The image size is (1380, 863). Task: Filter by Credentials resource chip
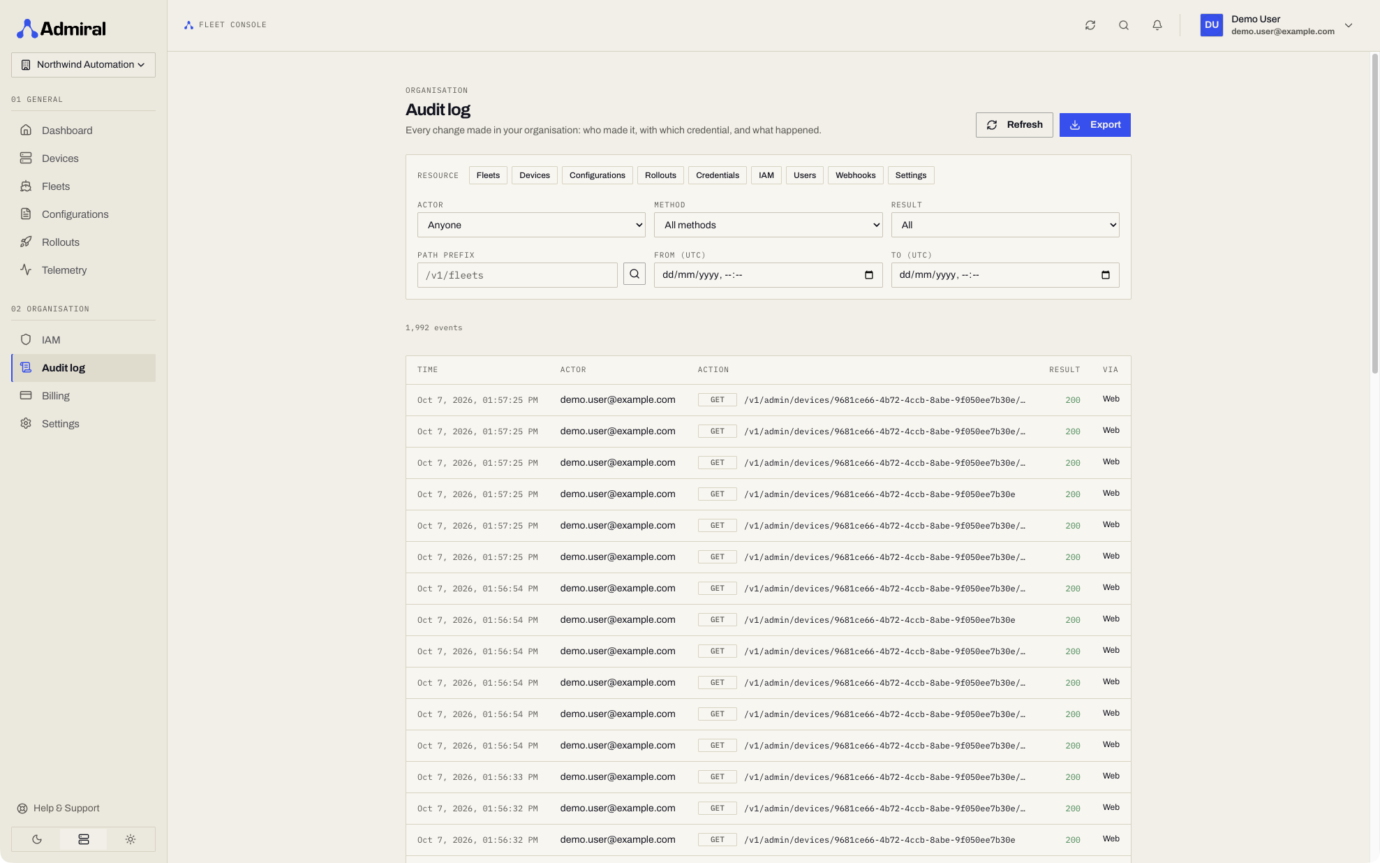[718, 175]
